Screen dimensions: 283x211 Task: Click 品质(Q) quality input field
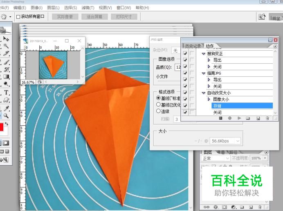[x=177, y=67]
